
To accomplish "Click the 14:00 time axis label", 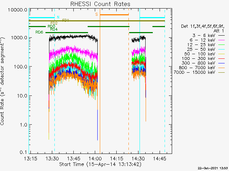I will pos(95,158).
